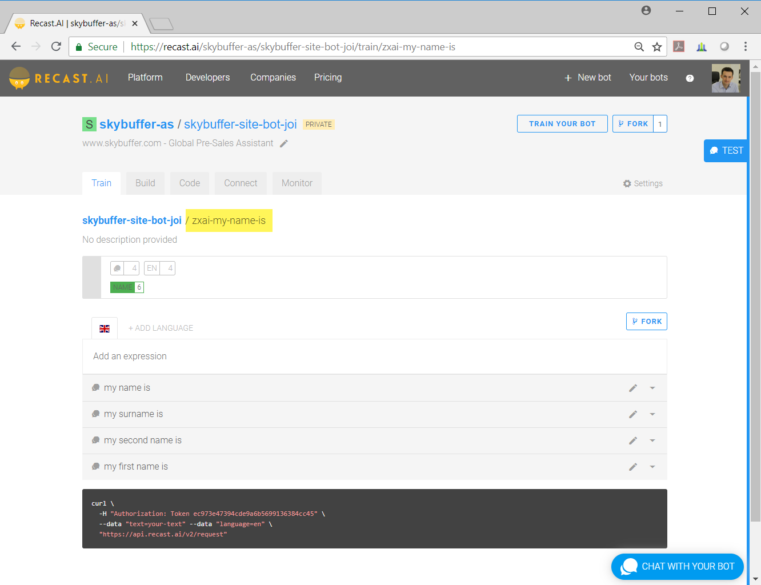Edit 'my name is' expression pencil
The width and height of the screenshot is (761, 585).
click(x=633, y=388)
